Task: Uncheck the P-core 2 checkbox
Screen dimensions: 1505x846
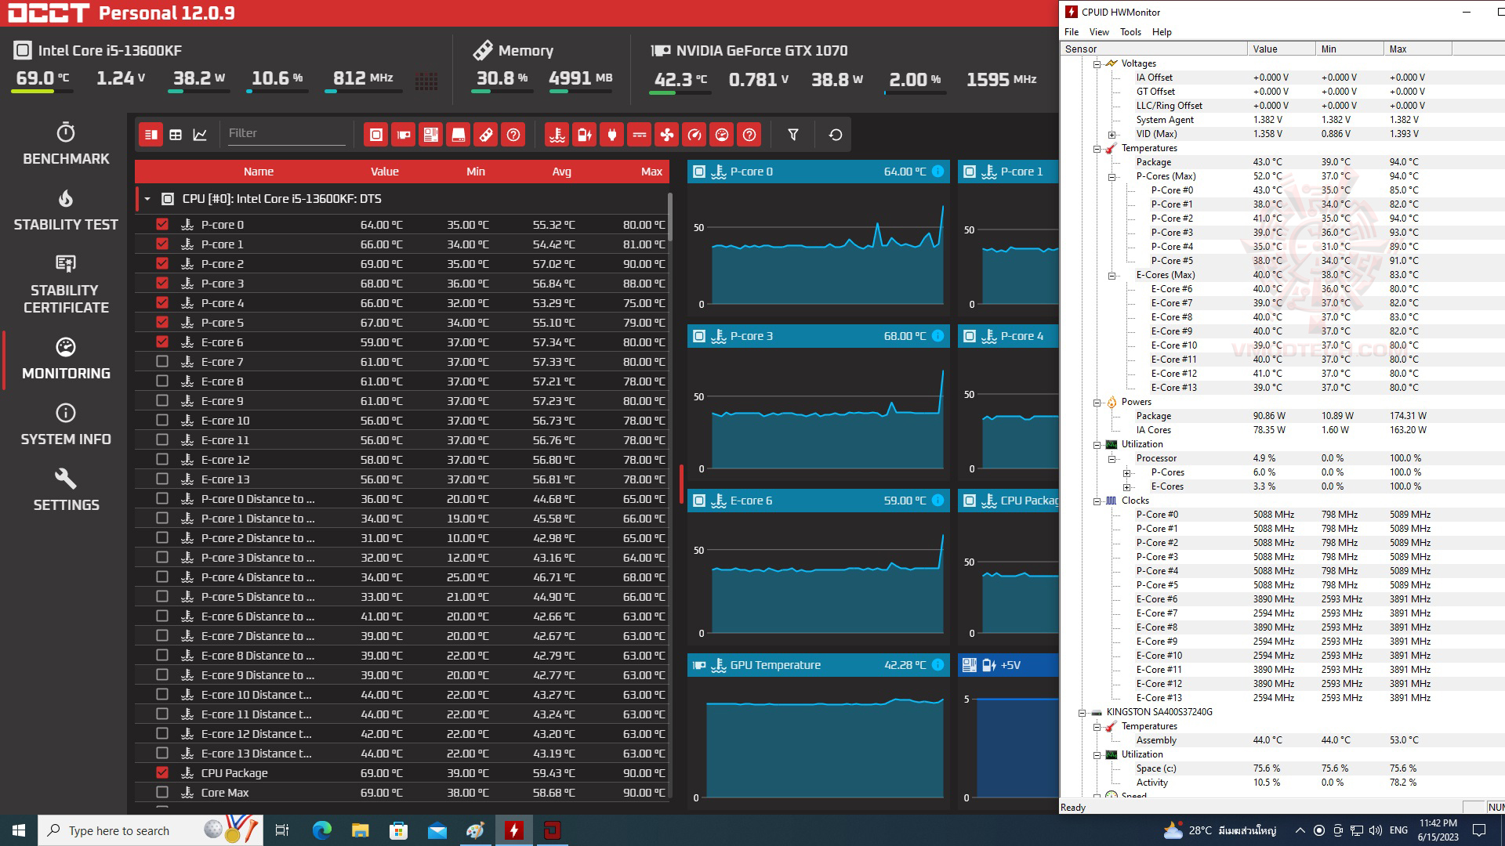Action: tap(162, 263)
